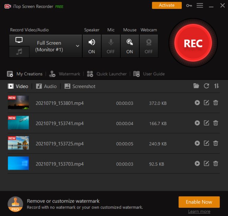
Task: Switch to the Screenshot tab
Action: (x=80, y=86)
